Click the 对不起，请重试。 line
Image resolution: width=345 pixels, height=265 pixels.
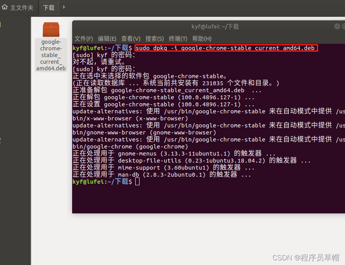(99, 62)
